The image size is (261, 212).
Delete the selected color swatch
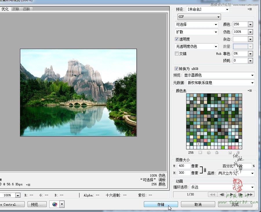point(238,153)
